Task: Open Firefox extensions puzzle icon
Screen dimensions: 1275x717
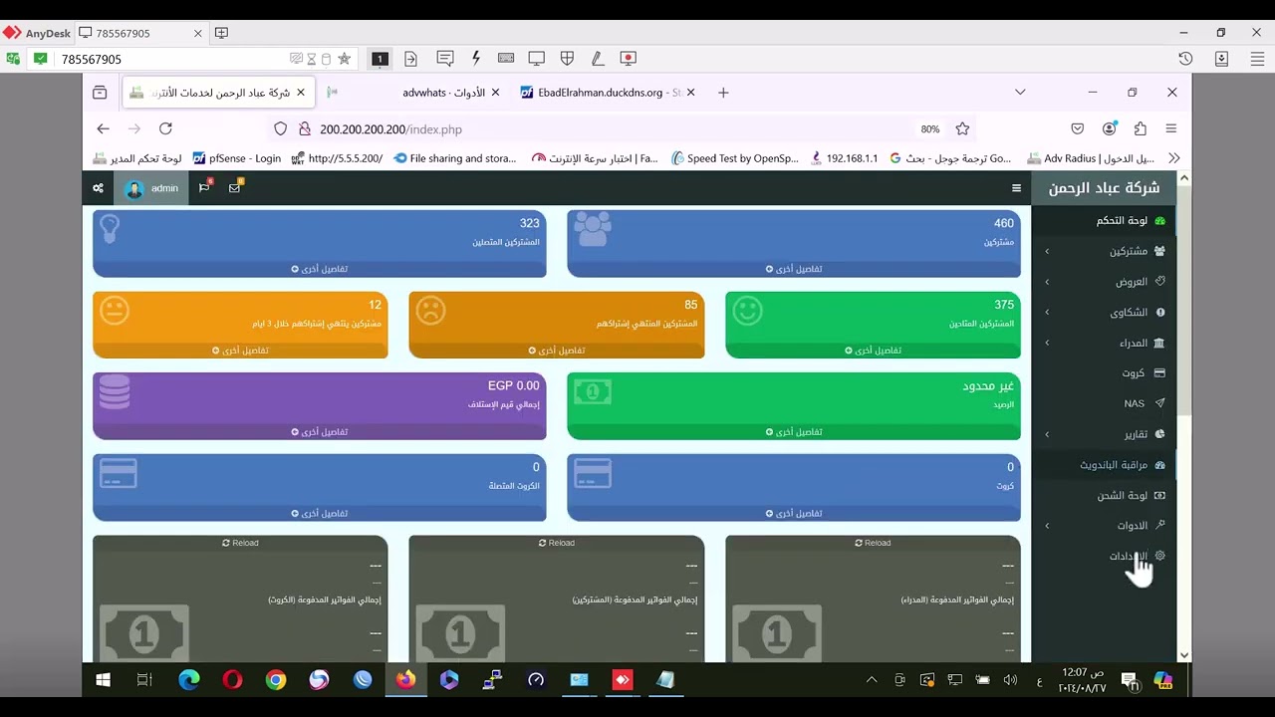Action: pos(1141,128)
